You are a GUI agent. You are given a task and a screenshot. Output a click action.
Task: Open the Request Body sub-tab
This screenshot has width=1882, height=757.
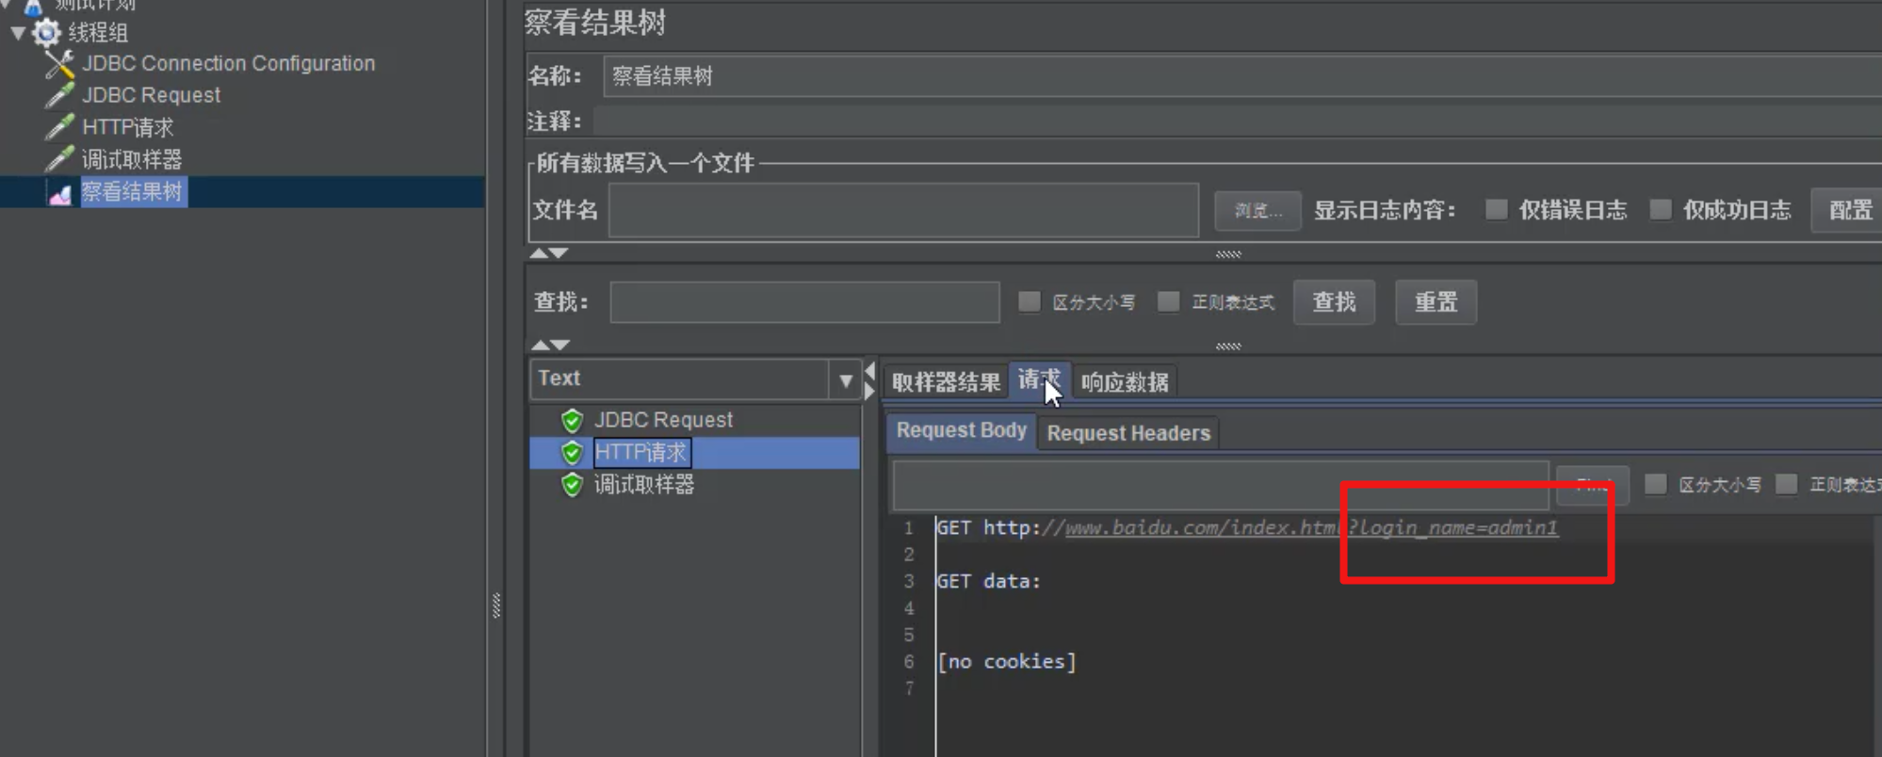pos(961,431)
